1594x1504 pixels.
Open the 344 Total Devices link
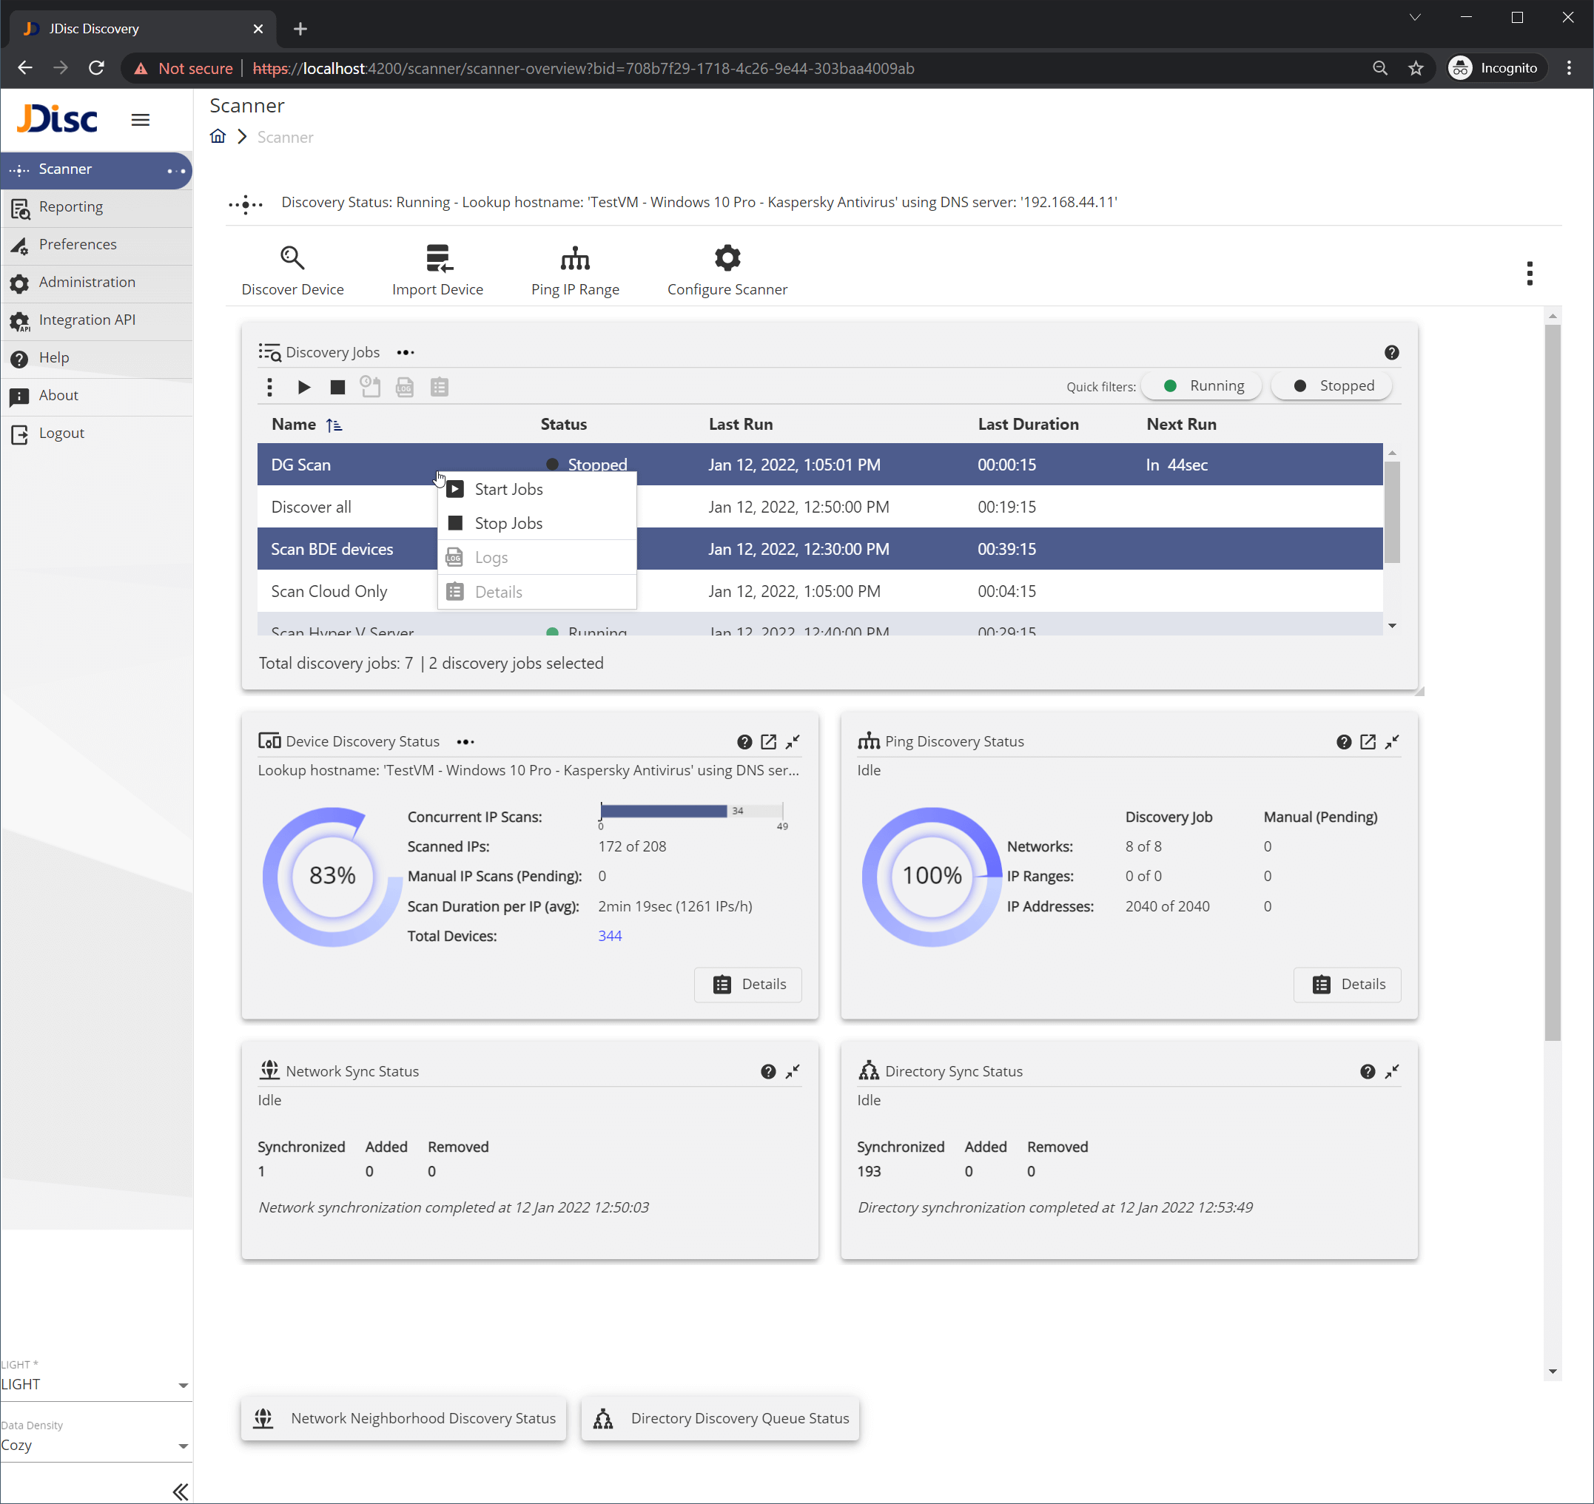point(609,936)
